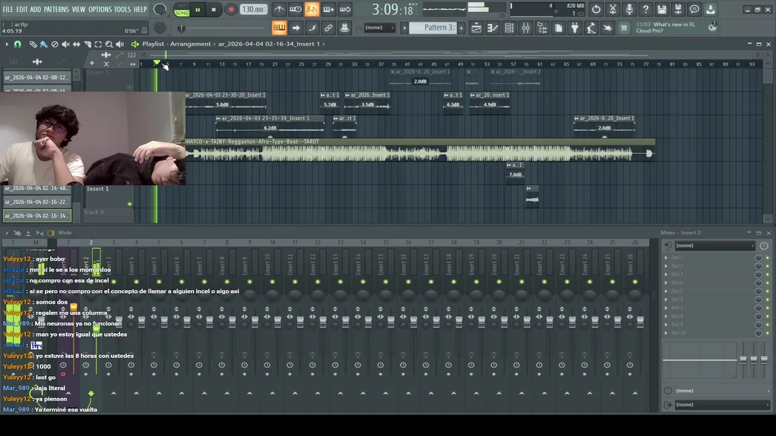Screen dimensions: 776x436
Task: Open the Browser view icon
Action: (x=542, y=28)
